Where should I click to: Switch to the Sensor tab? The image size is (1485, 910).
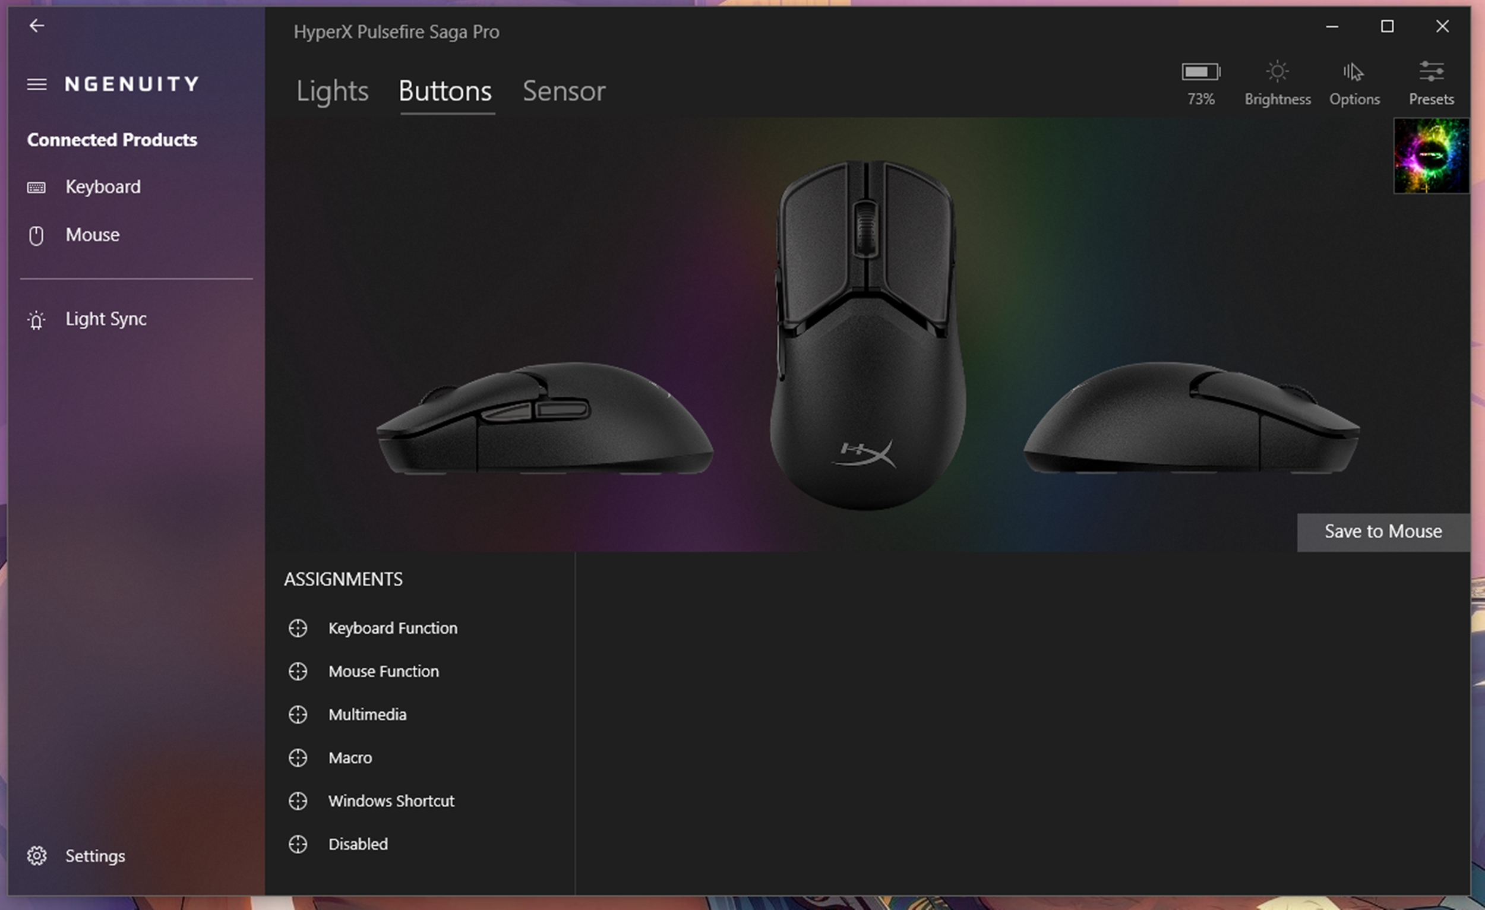pos(564,91)
